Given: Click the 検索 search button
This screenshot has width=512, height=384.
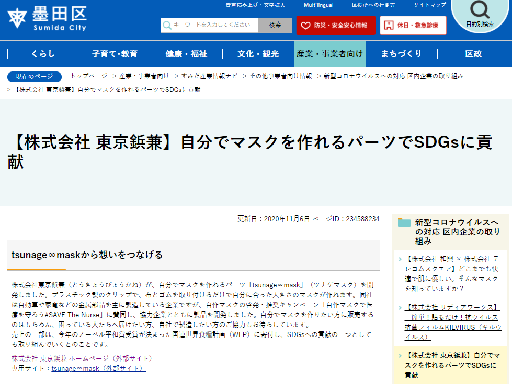Looking at the screenshot, I should click(x=275, y=25).
